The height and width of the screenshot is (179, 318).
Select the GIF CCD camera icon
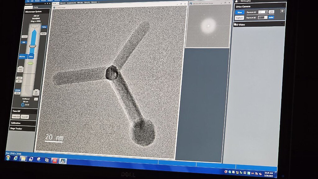tap(36, 92)
